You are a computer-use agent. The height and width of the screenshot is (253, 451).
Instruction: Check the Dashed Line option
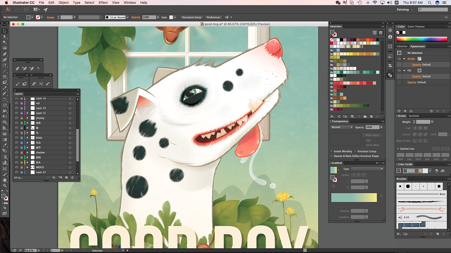[x=398, y=149]
